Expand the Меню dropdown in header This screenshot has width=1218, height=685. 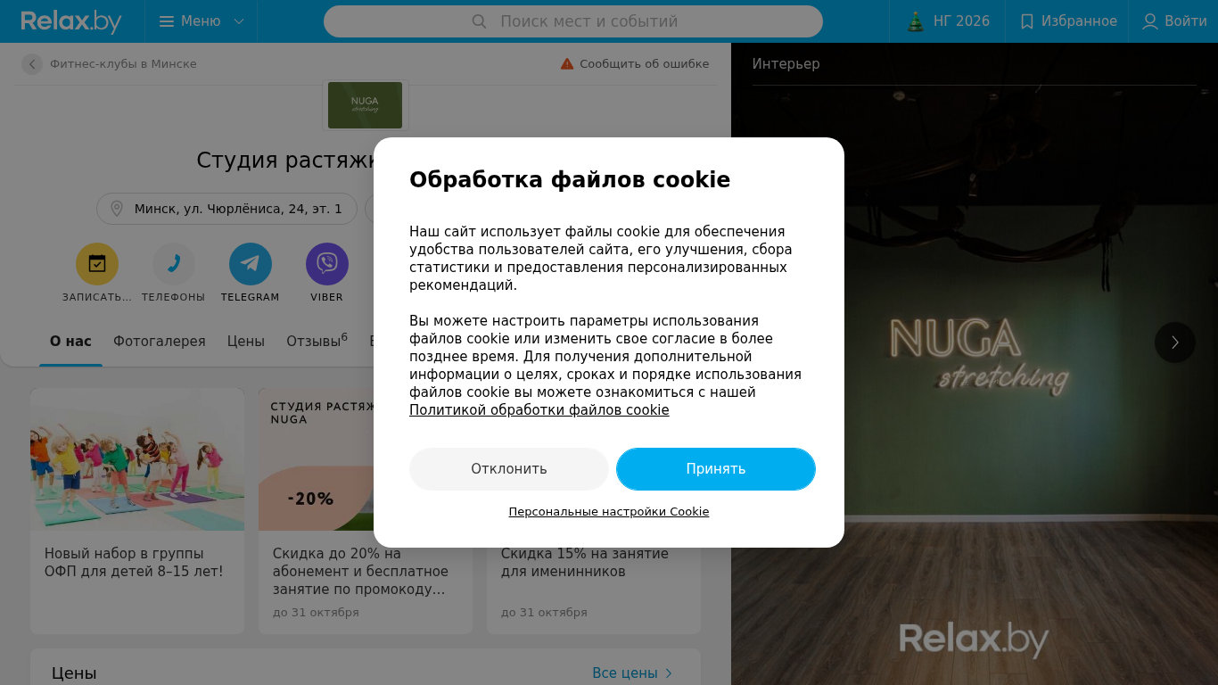tap(202, 21)
